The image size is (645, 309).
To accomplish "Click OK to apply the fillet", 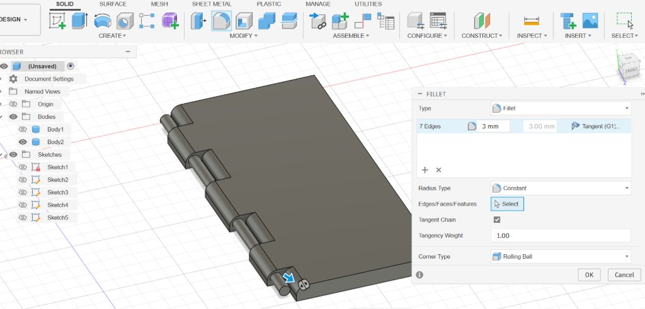I will [x=589, y=275].
